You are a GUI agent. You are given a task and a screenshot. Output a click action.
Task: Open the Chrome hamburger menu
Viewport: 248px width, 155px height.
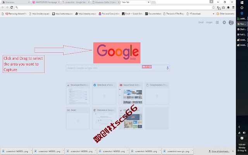[x=233, y=7]
